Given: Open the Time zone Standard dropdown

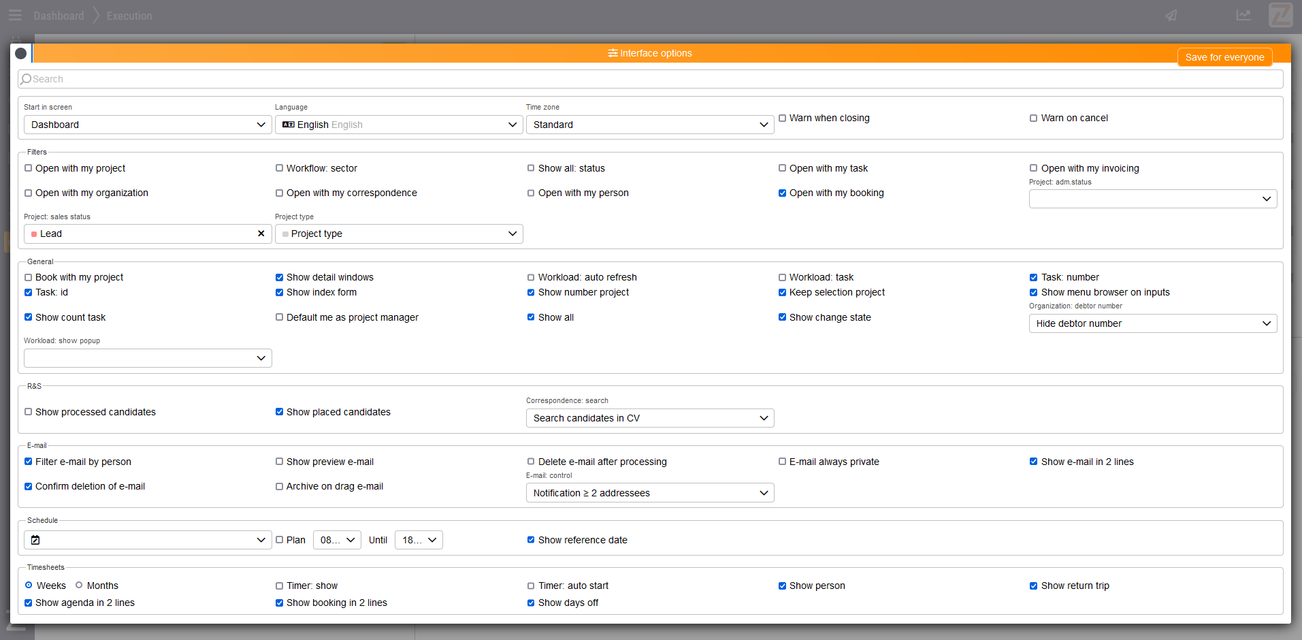Looking at the screenshot, I should click(x=649, y=125).
